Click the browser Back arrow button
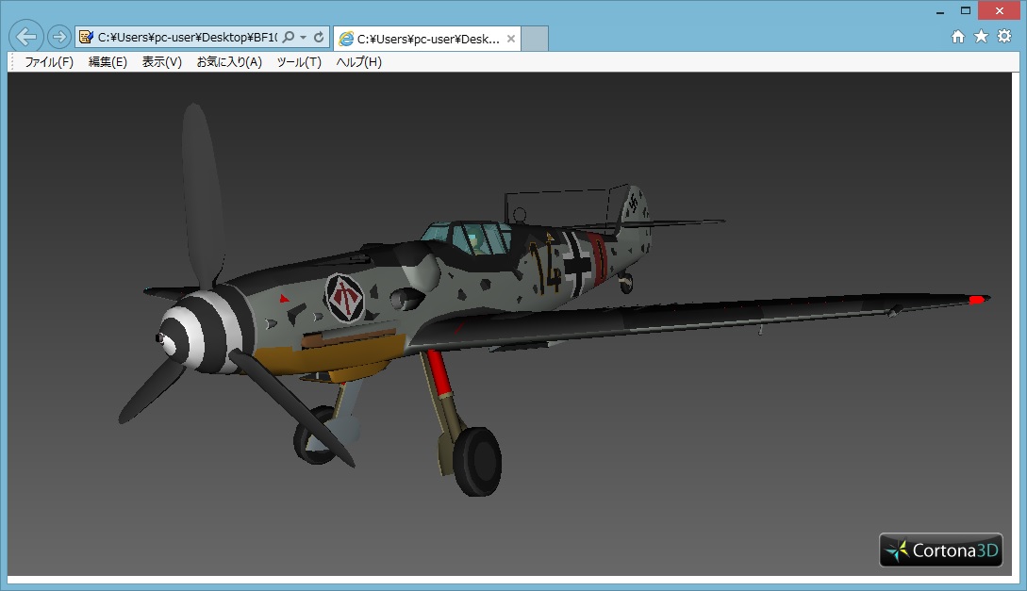The width and height of the screenshot is (1027, 591). click(26, 37)
